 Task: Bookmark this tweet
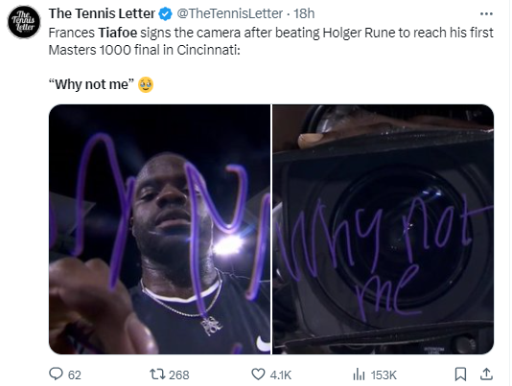[460, 375]
